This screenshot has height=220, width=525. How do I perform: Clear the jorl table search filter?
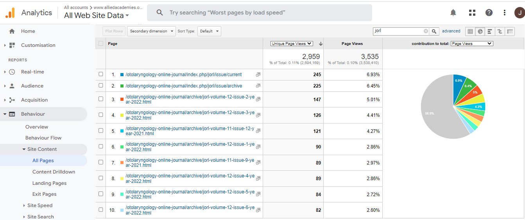tap(426, 31)
